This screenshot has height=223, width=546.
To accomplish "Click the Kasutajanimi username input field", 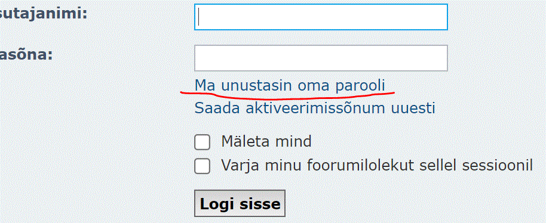I will coord(321,17).
